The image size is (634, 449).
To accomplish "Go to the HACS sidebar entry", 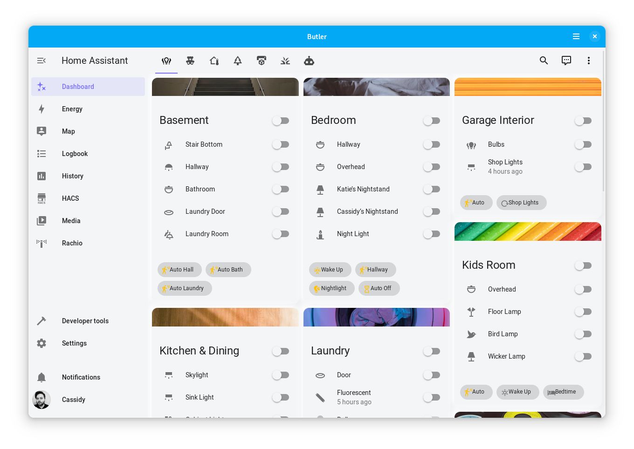I will 70,198.
